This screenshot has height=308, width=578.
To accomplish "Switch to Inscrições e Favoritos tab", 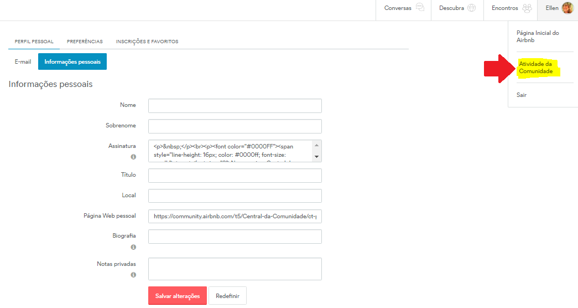I will (x=147, y=42).
